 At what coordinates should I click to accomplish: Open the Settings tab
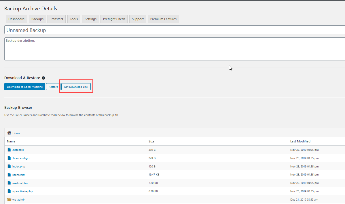click(x=90, y=19)
